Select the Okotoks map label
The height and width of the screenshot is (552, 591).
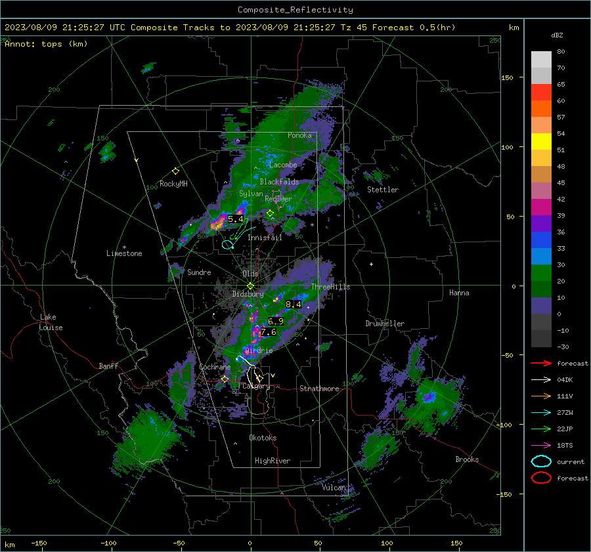263,438
